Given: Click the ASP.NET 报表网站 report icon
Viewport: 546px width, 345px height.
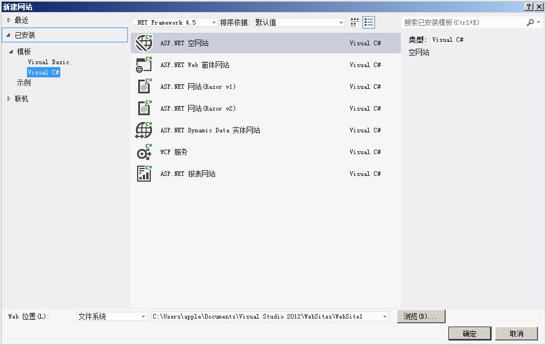Looking at the screenshot, I should click(x=144, y=174).
